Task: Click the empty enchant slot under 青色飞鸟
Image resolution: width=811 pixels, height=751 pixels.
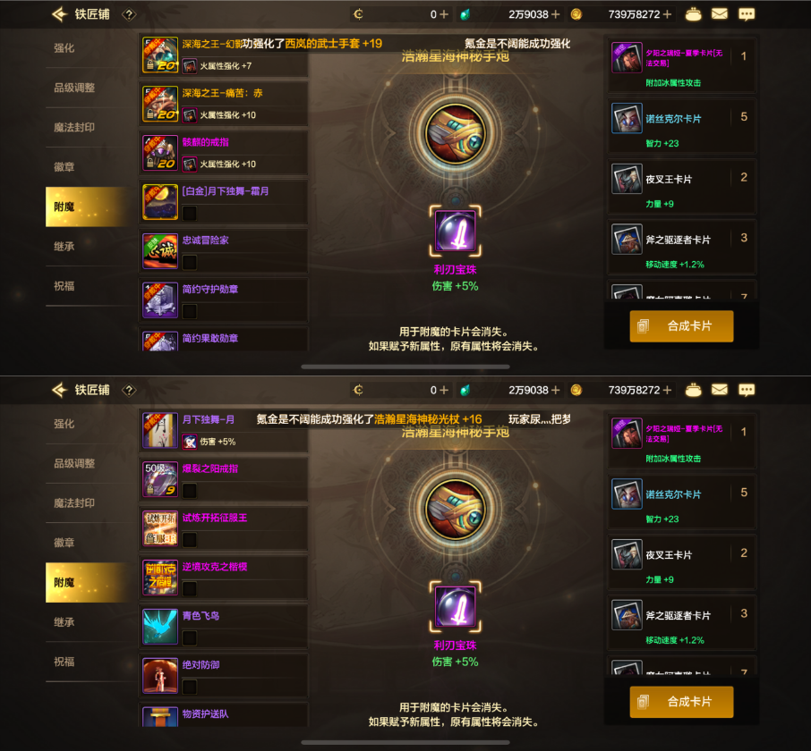Action: tap(189, 637)
